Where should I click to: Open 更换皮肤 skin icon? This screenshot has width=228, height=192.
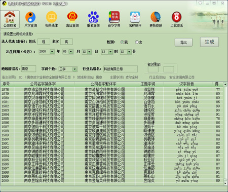coord(156,19)
